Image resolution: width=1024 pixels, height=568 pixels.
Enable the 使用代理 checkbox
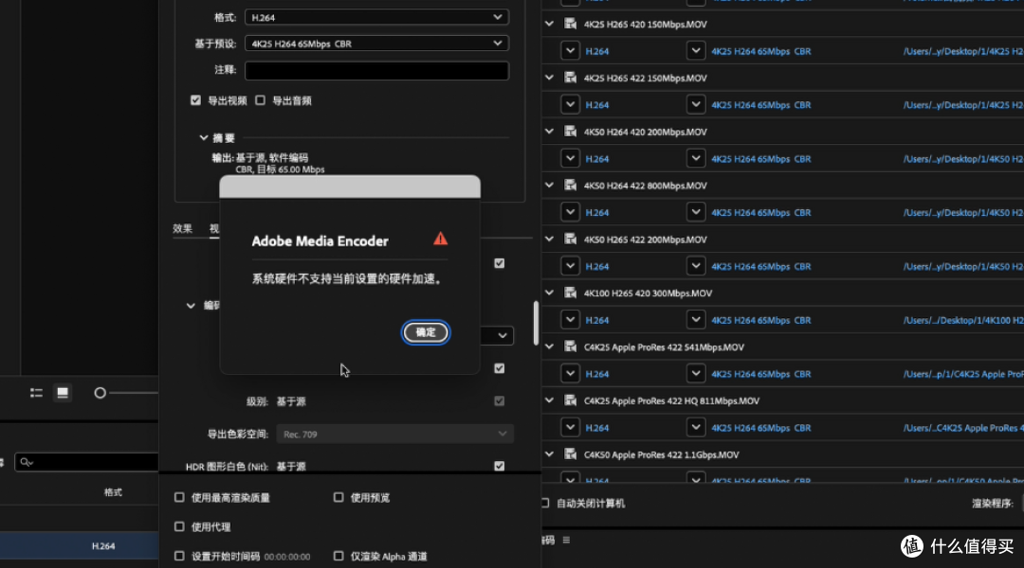pyautogui.click(x=179, y=527)
